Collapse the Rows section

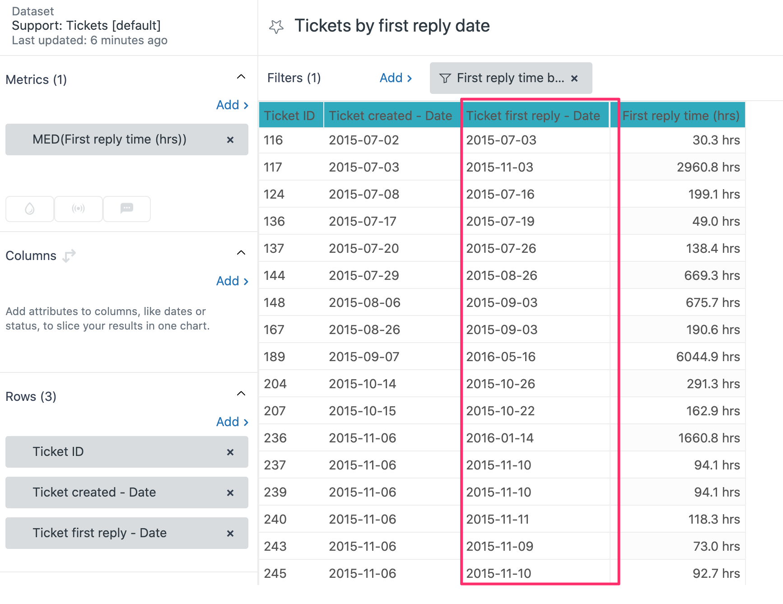point(241,394)
